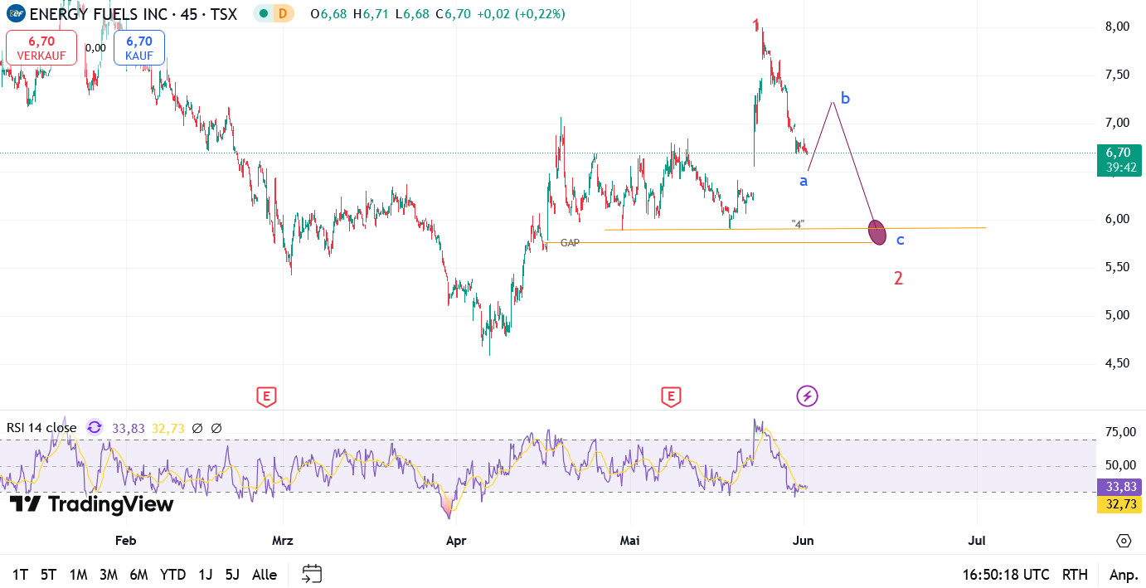Click the orange D data-mode badge
Image resolution: width=1146 pixels, height=588 pixels.
[284, 14]
